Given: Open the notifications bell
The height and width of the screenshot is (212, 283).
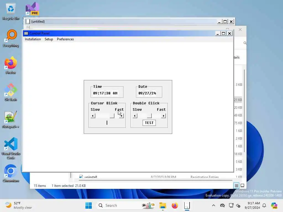Looking at the screenshot, I should point(264,205).
